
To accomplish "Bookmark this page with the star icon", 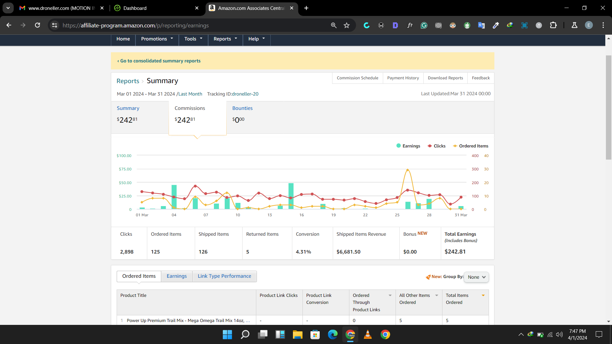I will [347, 25].
